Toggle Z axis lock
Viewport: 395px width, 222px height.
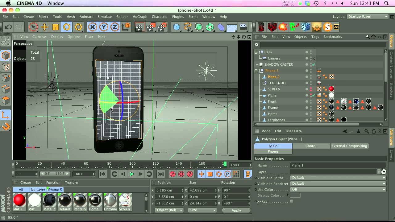tap(115, 27)
